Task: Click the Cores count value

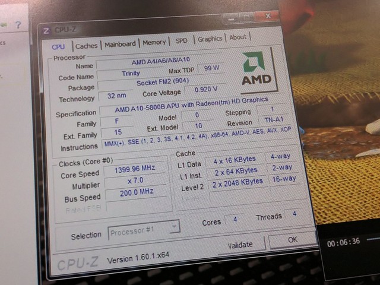Action: pyautogui.click(x=235, y=219)
